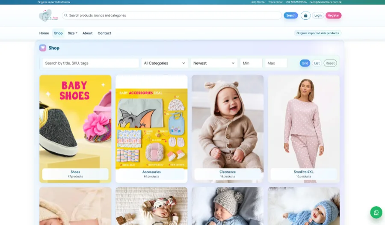Viewport: 385px width, 225px height.
Task: Open the Clearance category card
Action: tap(228, 129)
